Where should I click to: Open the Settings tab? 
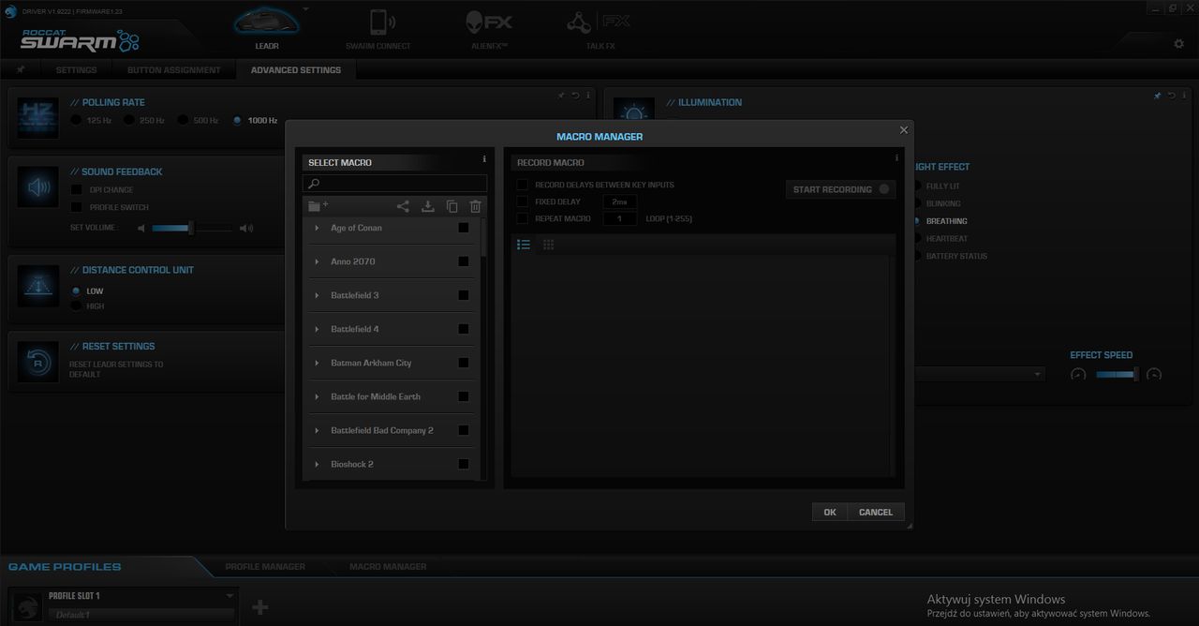[x=76, y=70]
